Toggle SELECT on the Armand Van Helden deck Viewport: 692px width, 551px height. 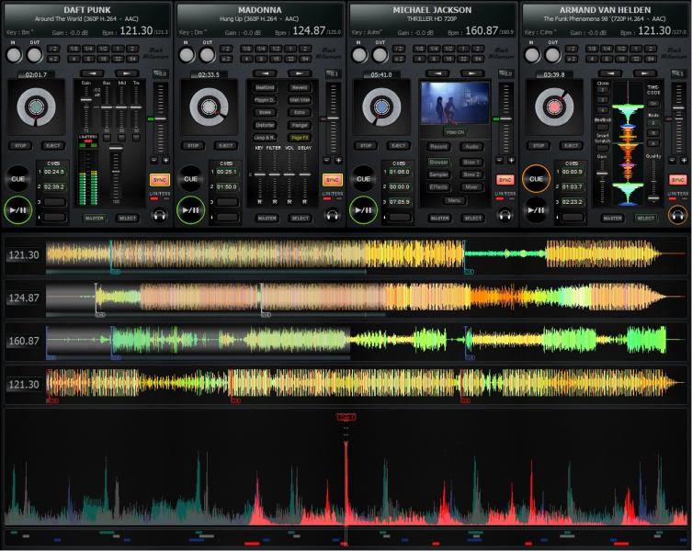646,218
